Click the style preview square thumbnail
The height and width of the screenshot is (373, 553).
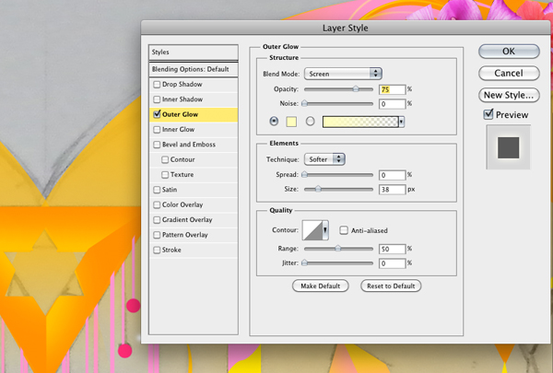[508, 147]
